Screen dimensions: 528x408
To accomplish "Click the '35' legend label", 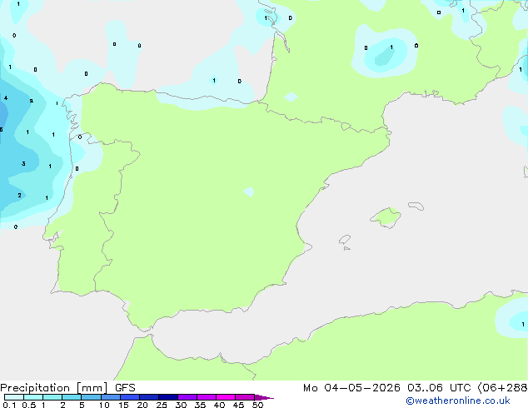I will 200,405.
